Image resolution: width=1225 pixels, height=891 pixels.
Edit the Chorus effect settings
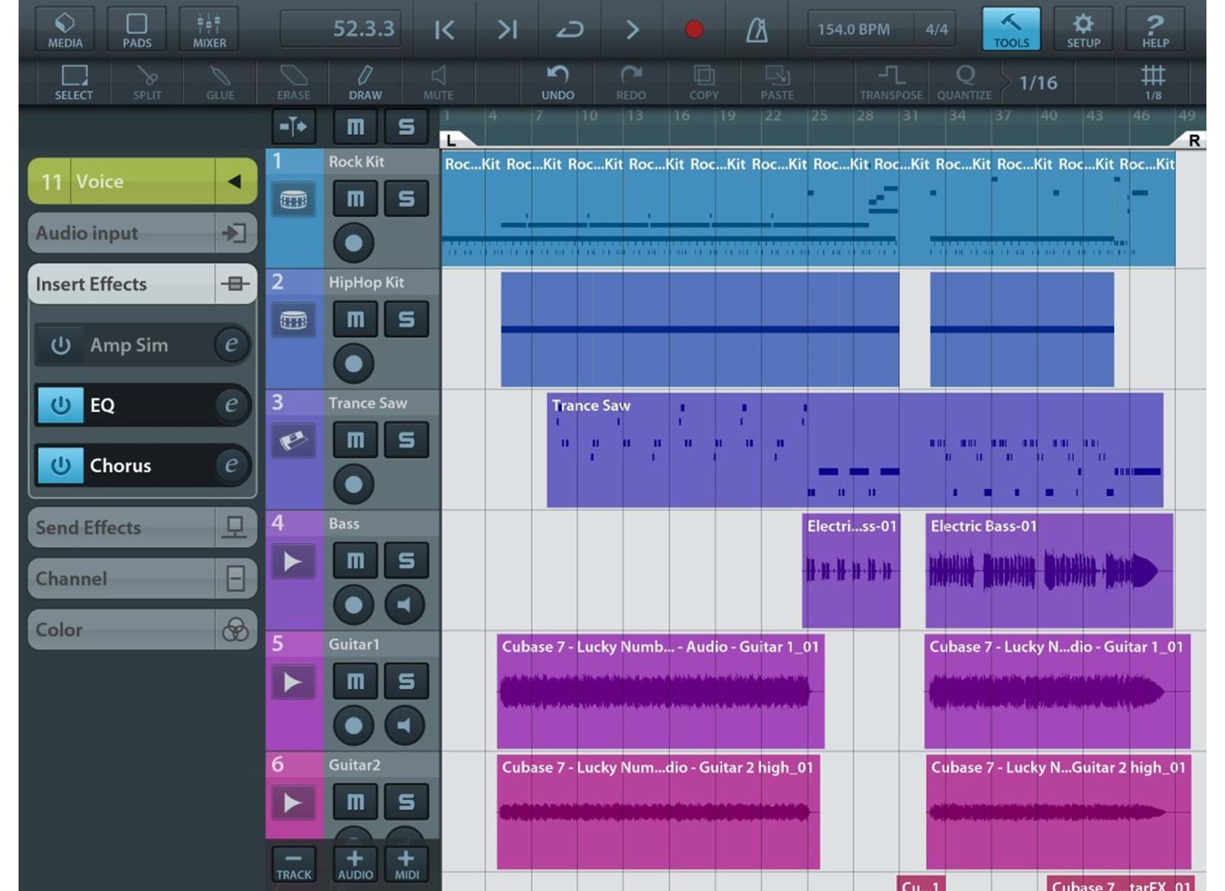tap(231, 465)
